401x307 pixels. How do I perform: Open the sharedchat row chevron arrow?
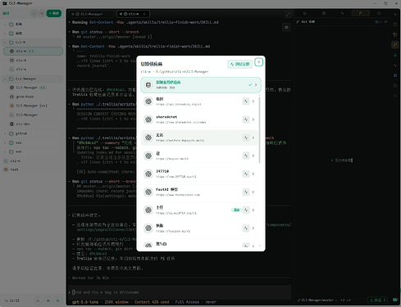tap(253, 120)
